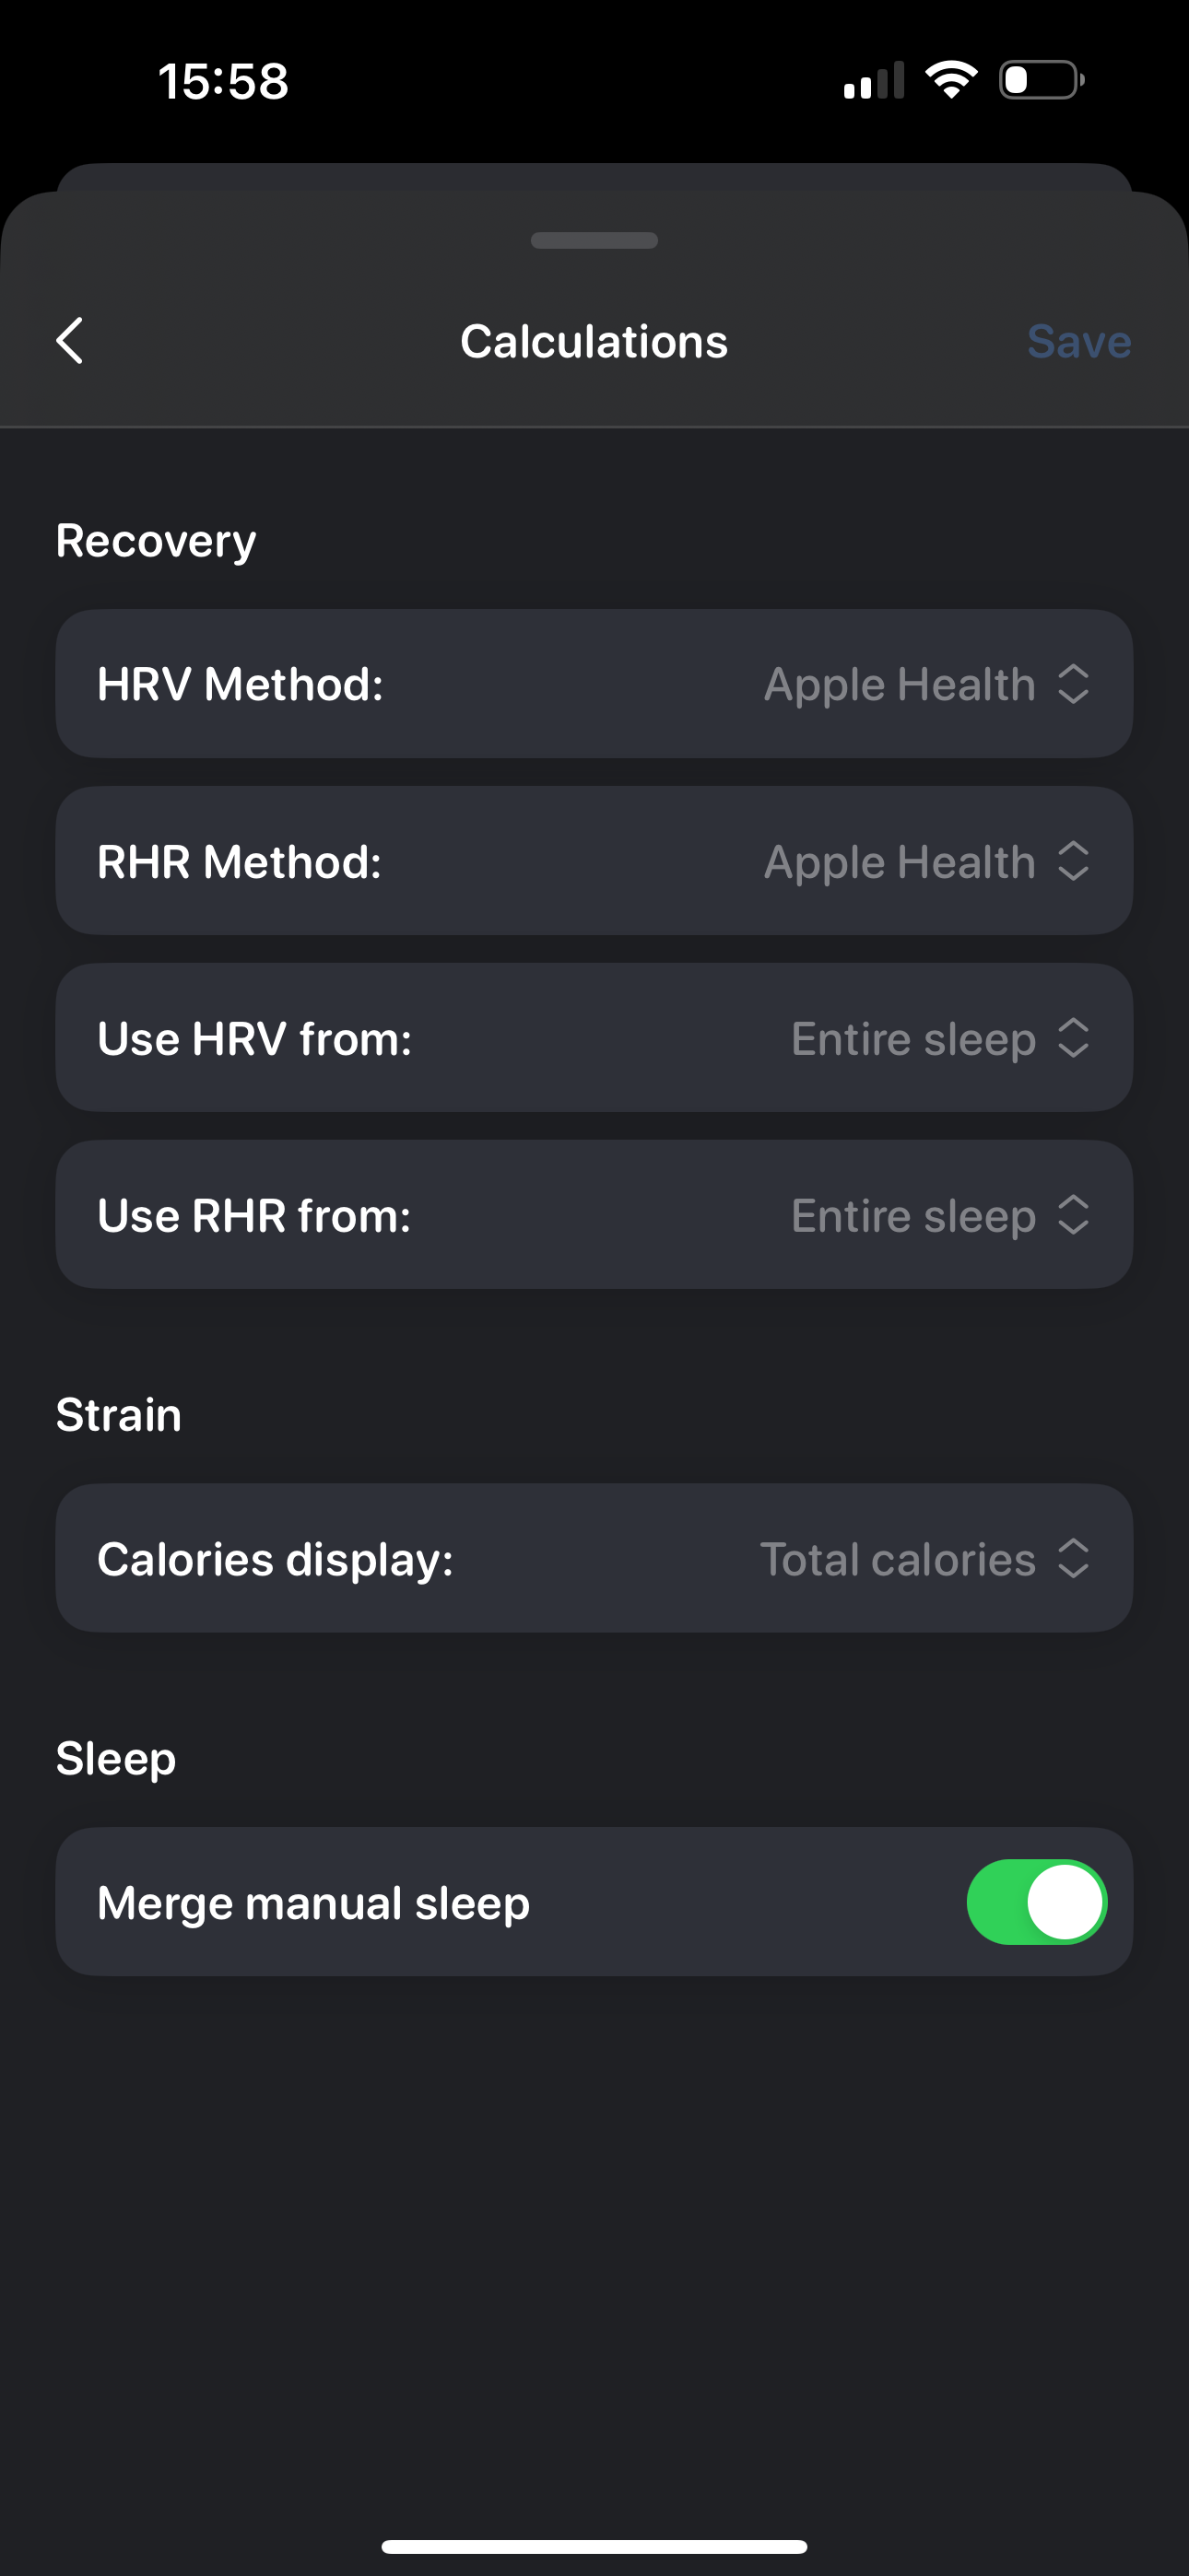Screen dimensions: 1189x2576
Task: Tap the cellular signal bars icon
Action: pyautogui.click(x=874, y=80)
